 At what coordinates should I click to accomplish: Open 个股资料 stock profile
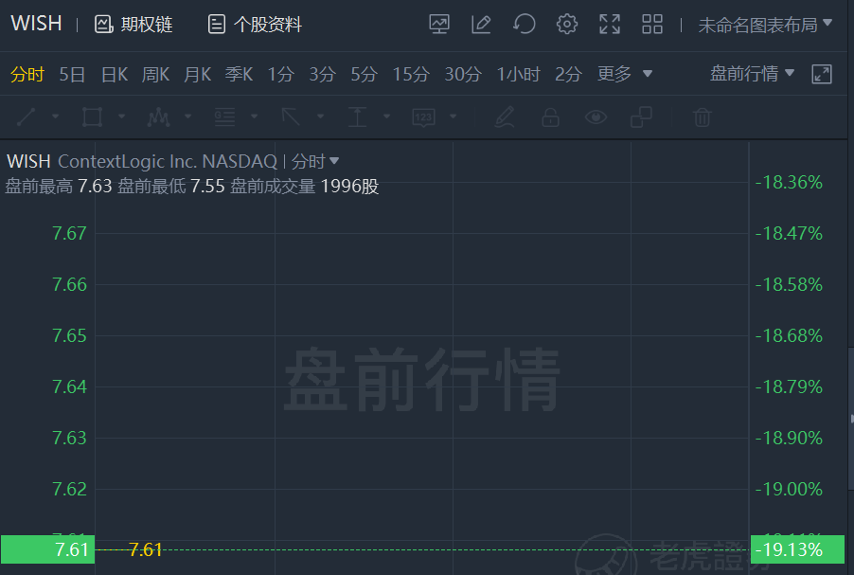coord(255,25)
